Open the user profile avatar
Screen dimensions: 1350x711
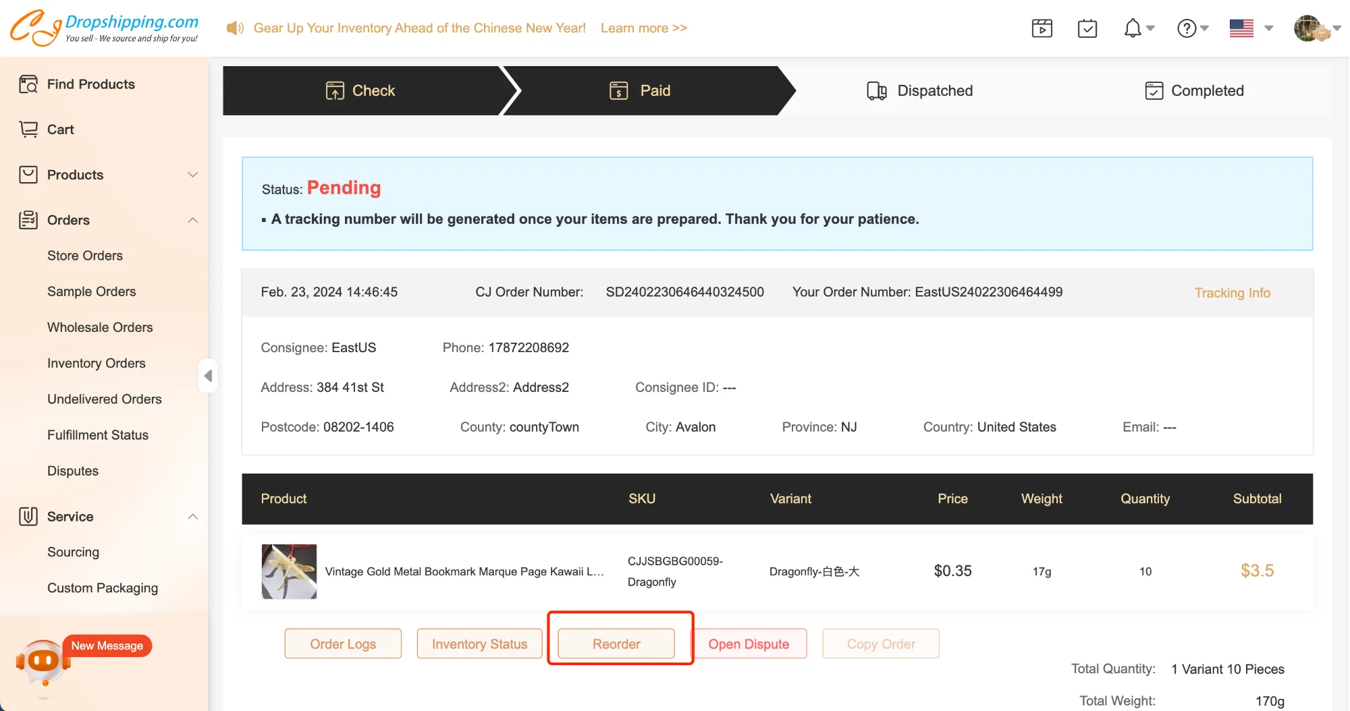[x=1308, y=28]
